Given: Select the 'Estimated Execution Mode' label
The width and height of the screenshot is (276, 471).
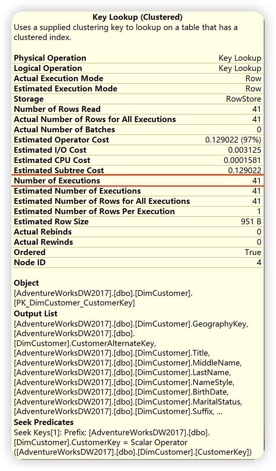Looking at the screenshot, I should coord(66,89).
